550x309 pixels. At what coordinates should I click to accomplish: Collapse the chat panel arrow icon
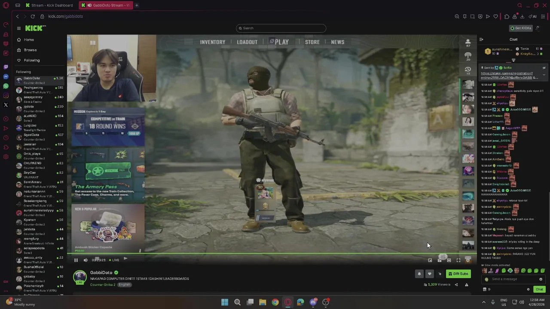coord(481,39)
